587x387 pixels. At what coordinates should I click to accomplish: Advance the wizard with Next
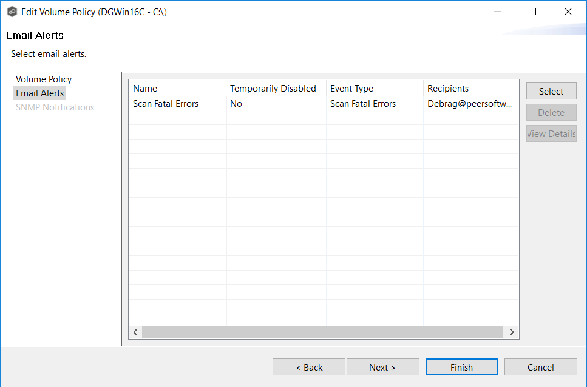click(382, 367)
